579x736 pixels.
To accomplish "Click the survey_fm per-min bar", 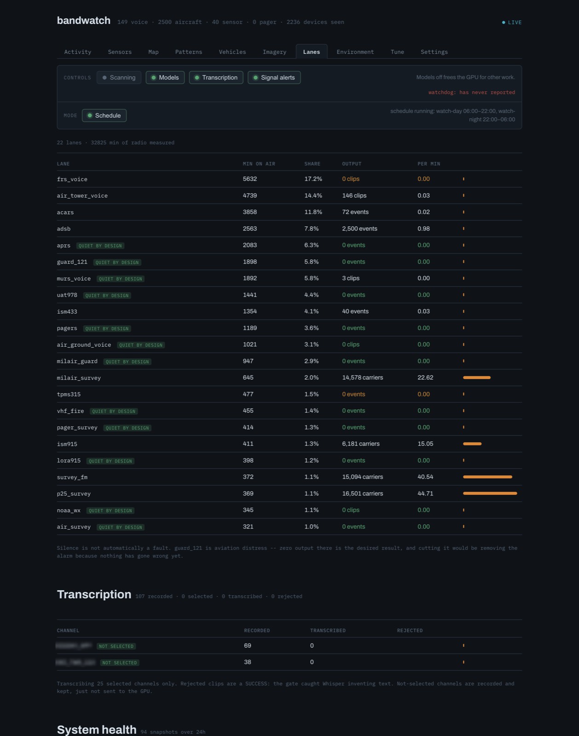I will coord(487,477).
